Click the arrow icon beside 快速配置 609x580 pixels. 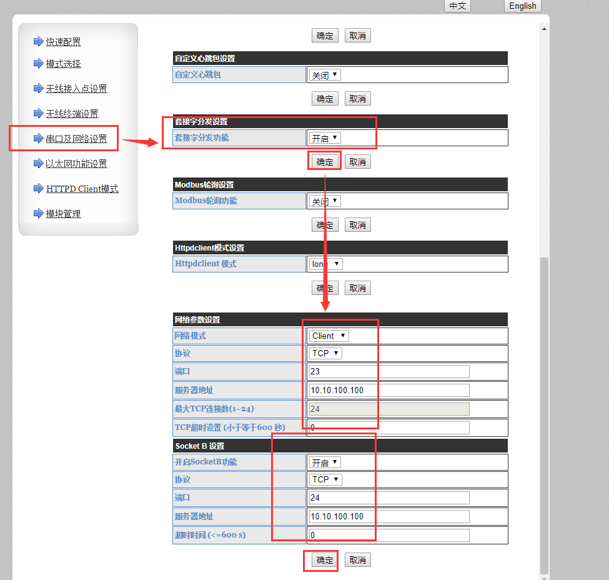pyautogui.click(x=38, y=42)
